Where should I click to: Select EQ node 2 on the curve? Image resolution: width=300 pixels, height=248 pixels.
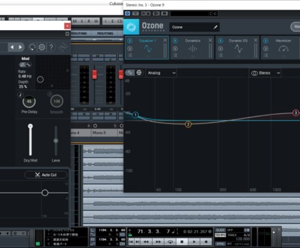click(188, 125)
